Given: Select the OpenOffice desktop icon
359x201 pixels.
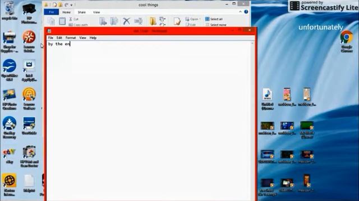Looking at the screenshot, I should tap(10, 70).
